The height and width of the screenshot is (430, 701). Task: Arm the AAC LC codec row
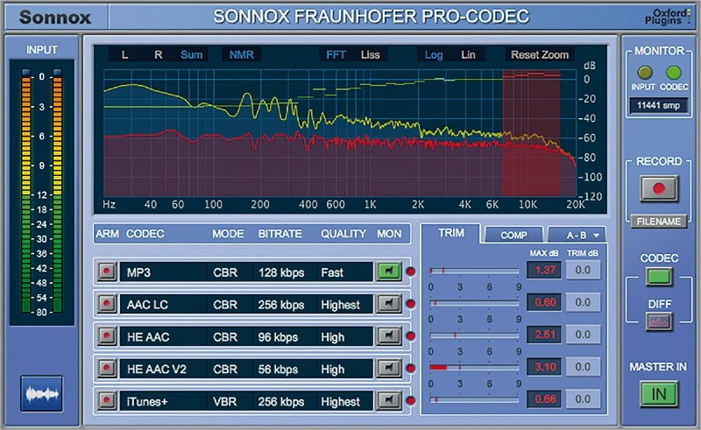107,304
